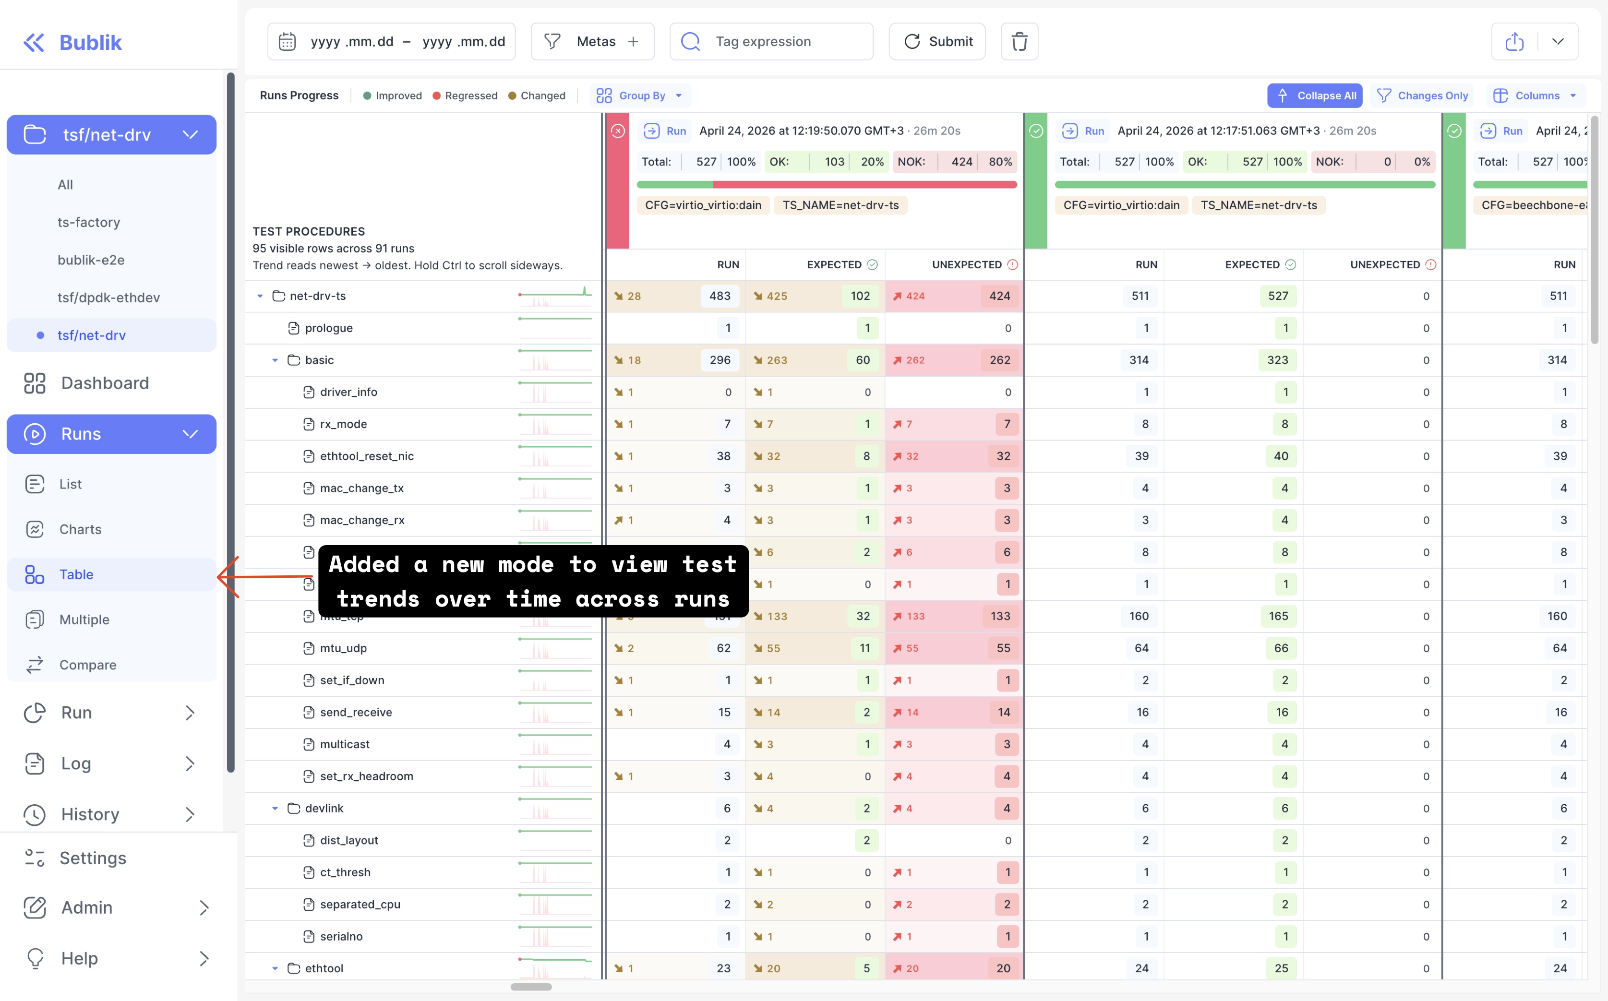Toggle the Improved legend filter

coord(393,95)
